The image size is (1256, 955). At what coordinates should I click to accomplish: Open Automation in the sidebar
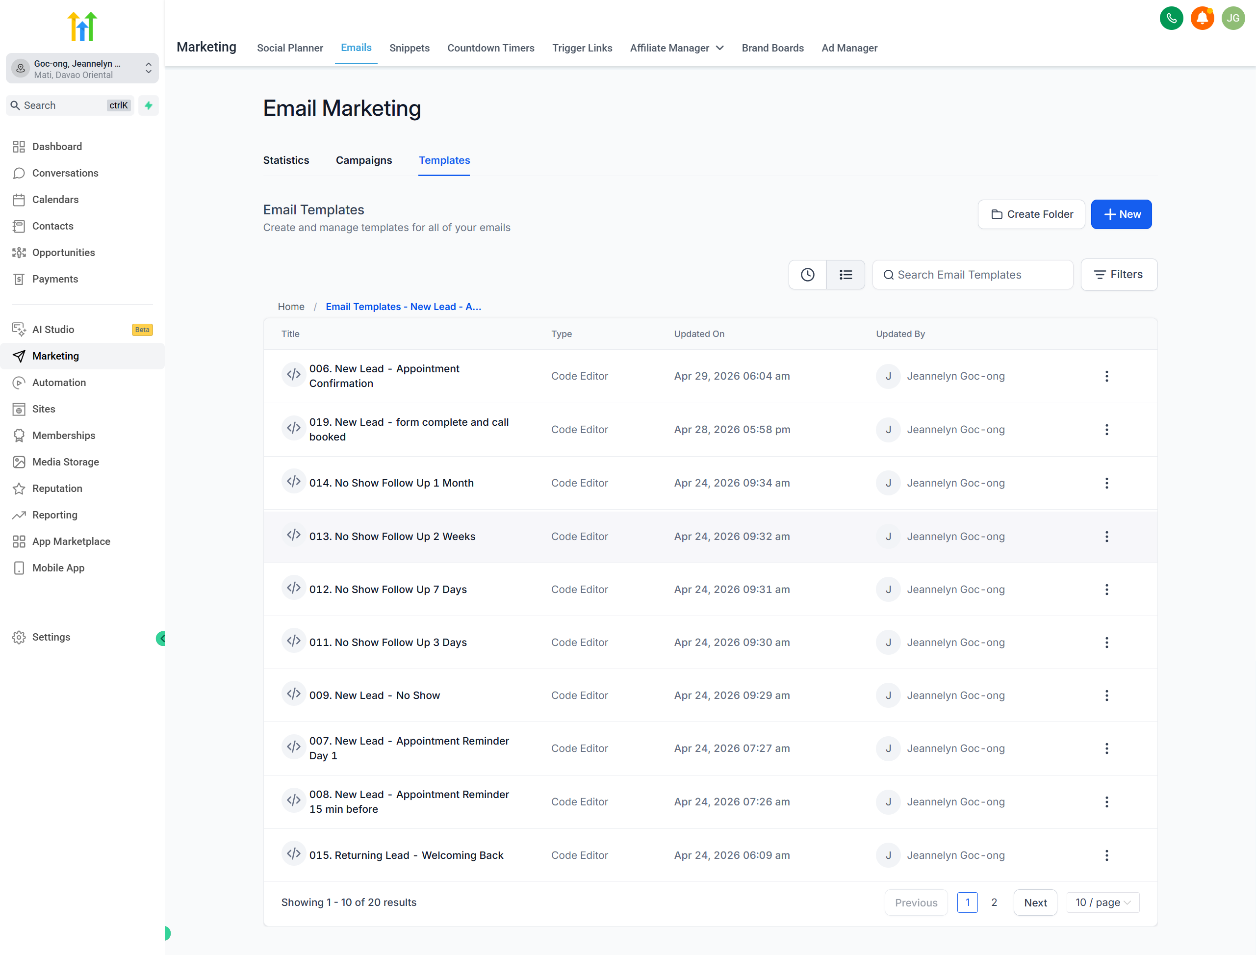pos(82,382)
